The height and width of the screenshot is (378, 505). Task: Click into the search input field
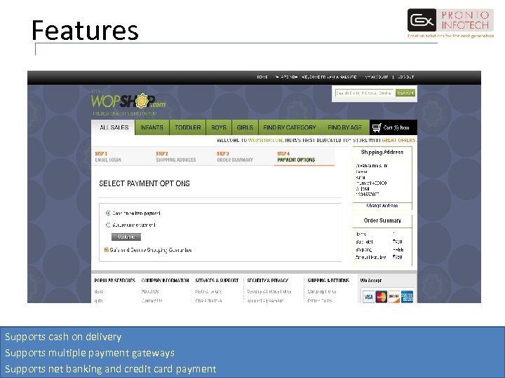(x=364, y=93)
